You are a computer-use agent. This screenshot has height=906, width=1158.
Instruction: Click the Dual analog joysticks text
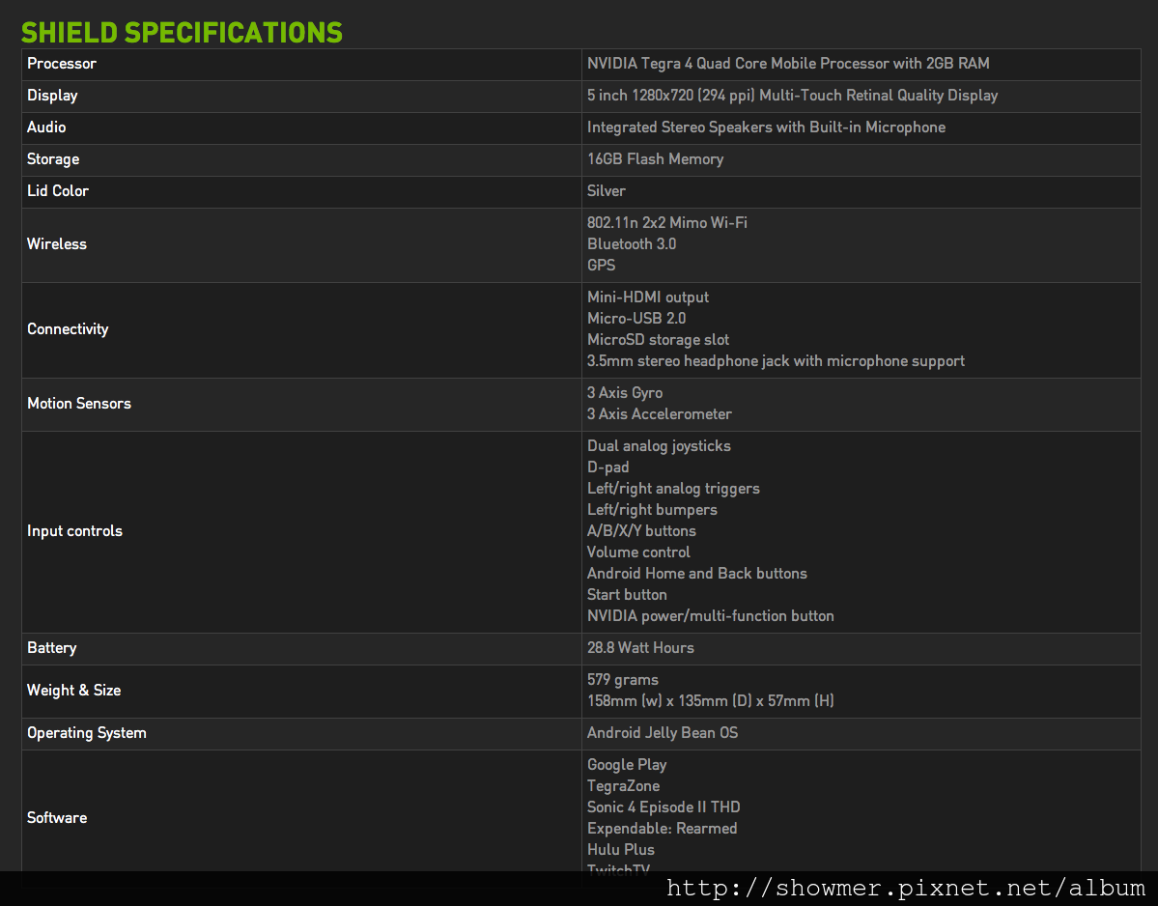click(659, 446)
